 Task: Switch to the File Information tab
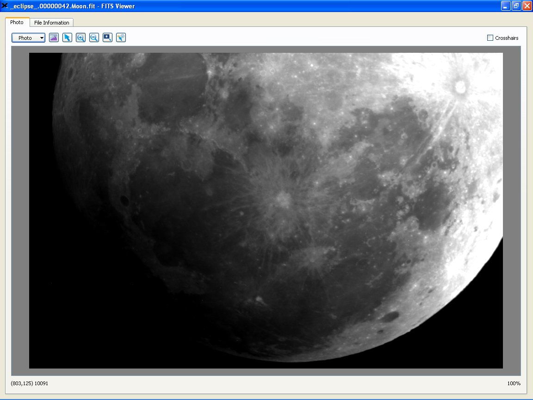pyautogui.click(x=52, y=23)
